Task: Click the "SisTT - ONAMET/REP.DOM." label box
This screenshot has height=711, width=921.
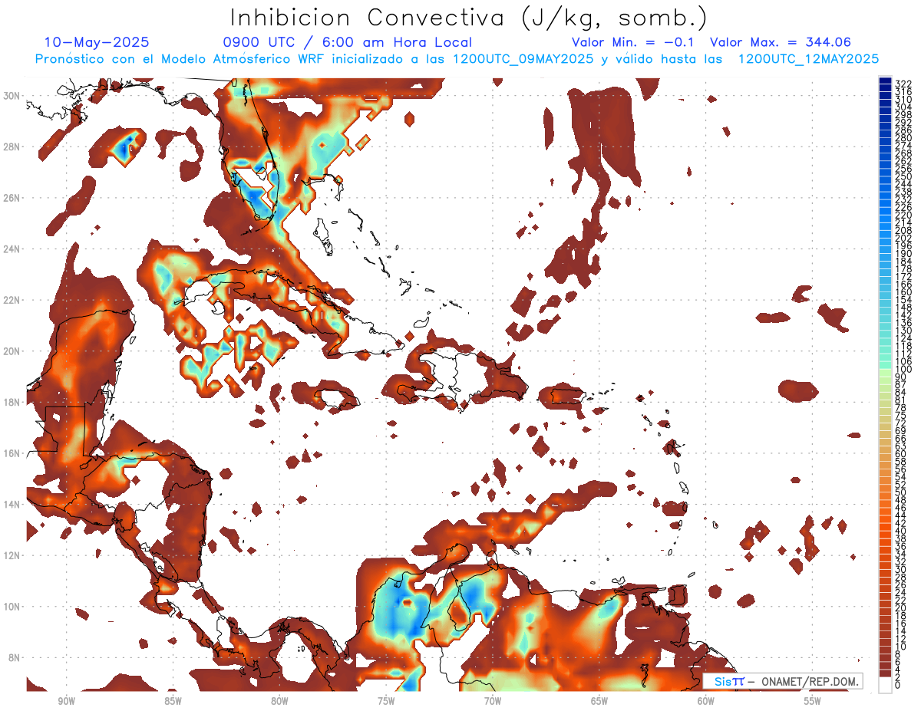Action: (783, 681)
